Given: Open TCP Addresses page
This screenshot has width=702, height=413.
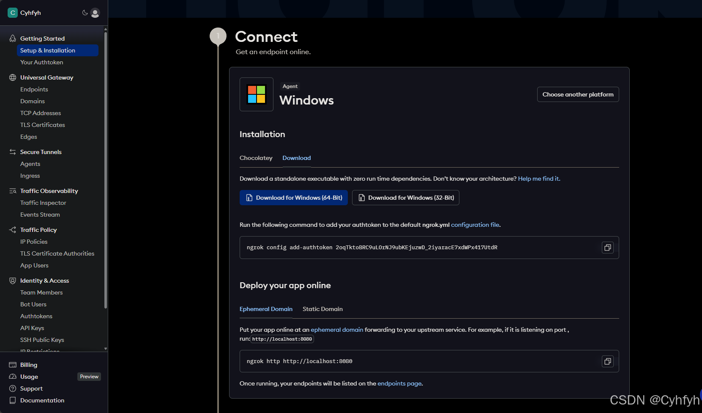Looking at the screenshot, I should coord(41,113).
